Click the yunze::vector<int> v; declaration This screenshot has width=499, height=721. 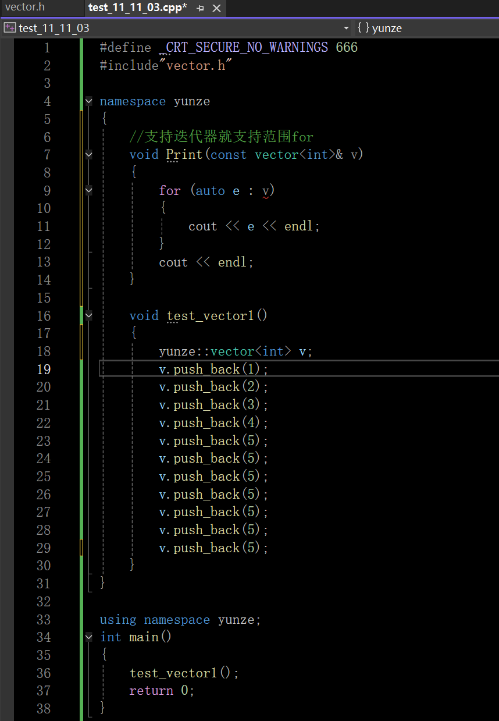coord(236,351)
